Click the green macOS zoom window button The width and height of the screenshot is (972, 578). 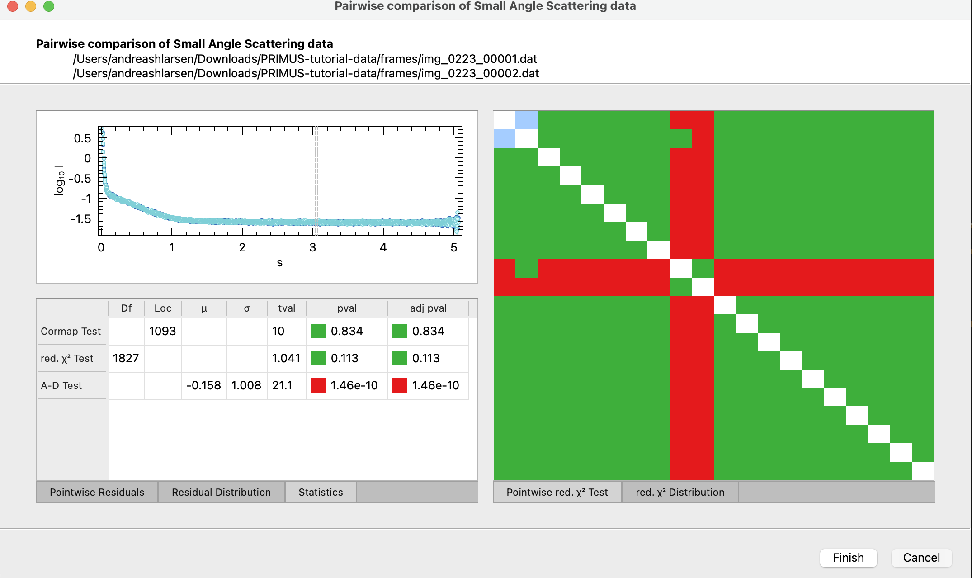[49, 6]
